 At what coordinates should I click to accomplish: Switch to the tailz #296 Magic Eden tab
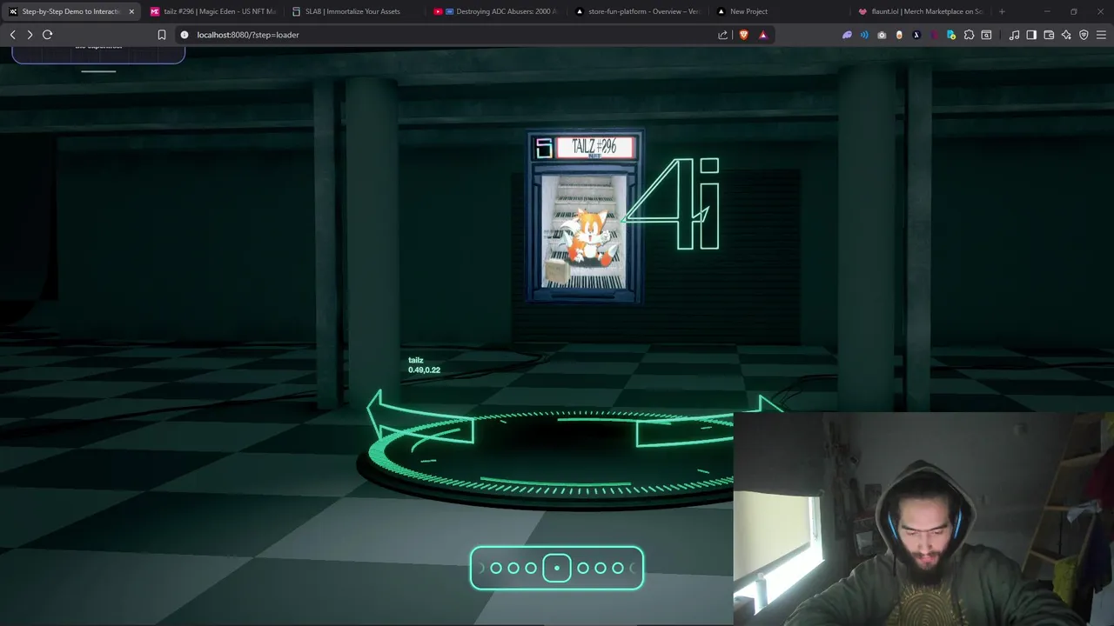212,11
